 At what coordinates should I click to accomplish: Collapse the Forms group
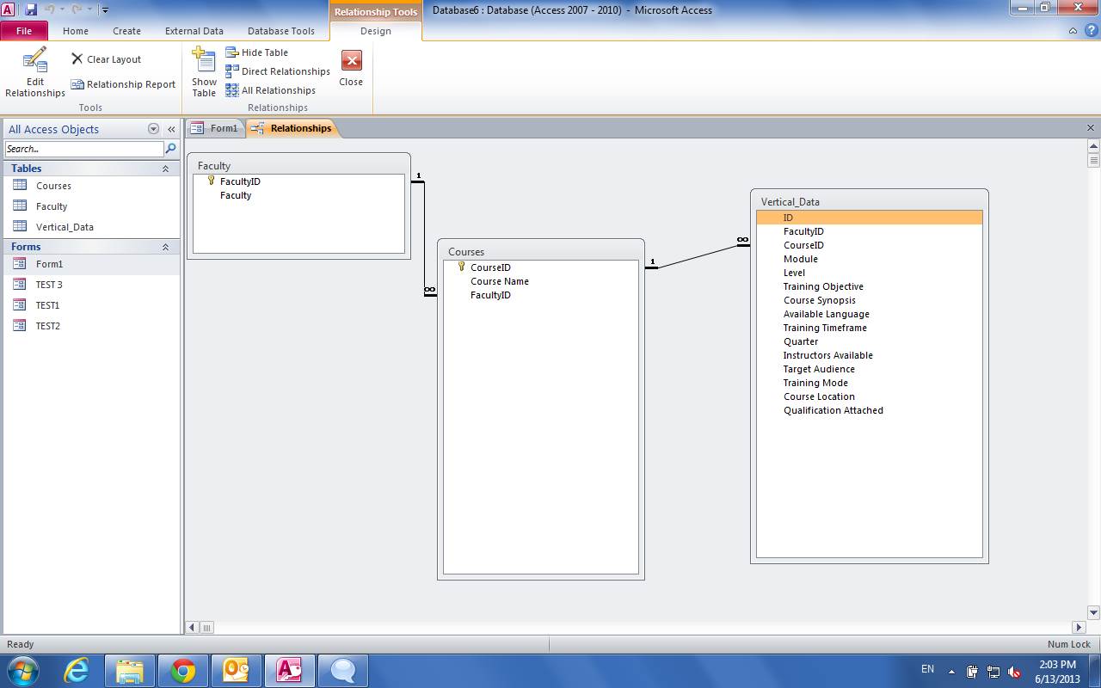[165, 247]
